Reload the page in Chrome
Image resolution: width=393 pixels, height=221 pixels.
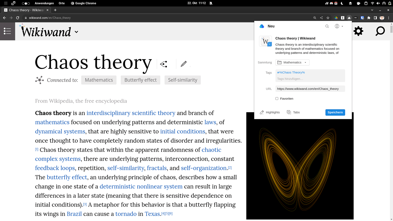pyautogui.click(x=18, y=18)
